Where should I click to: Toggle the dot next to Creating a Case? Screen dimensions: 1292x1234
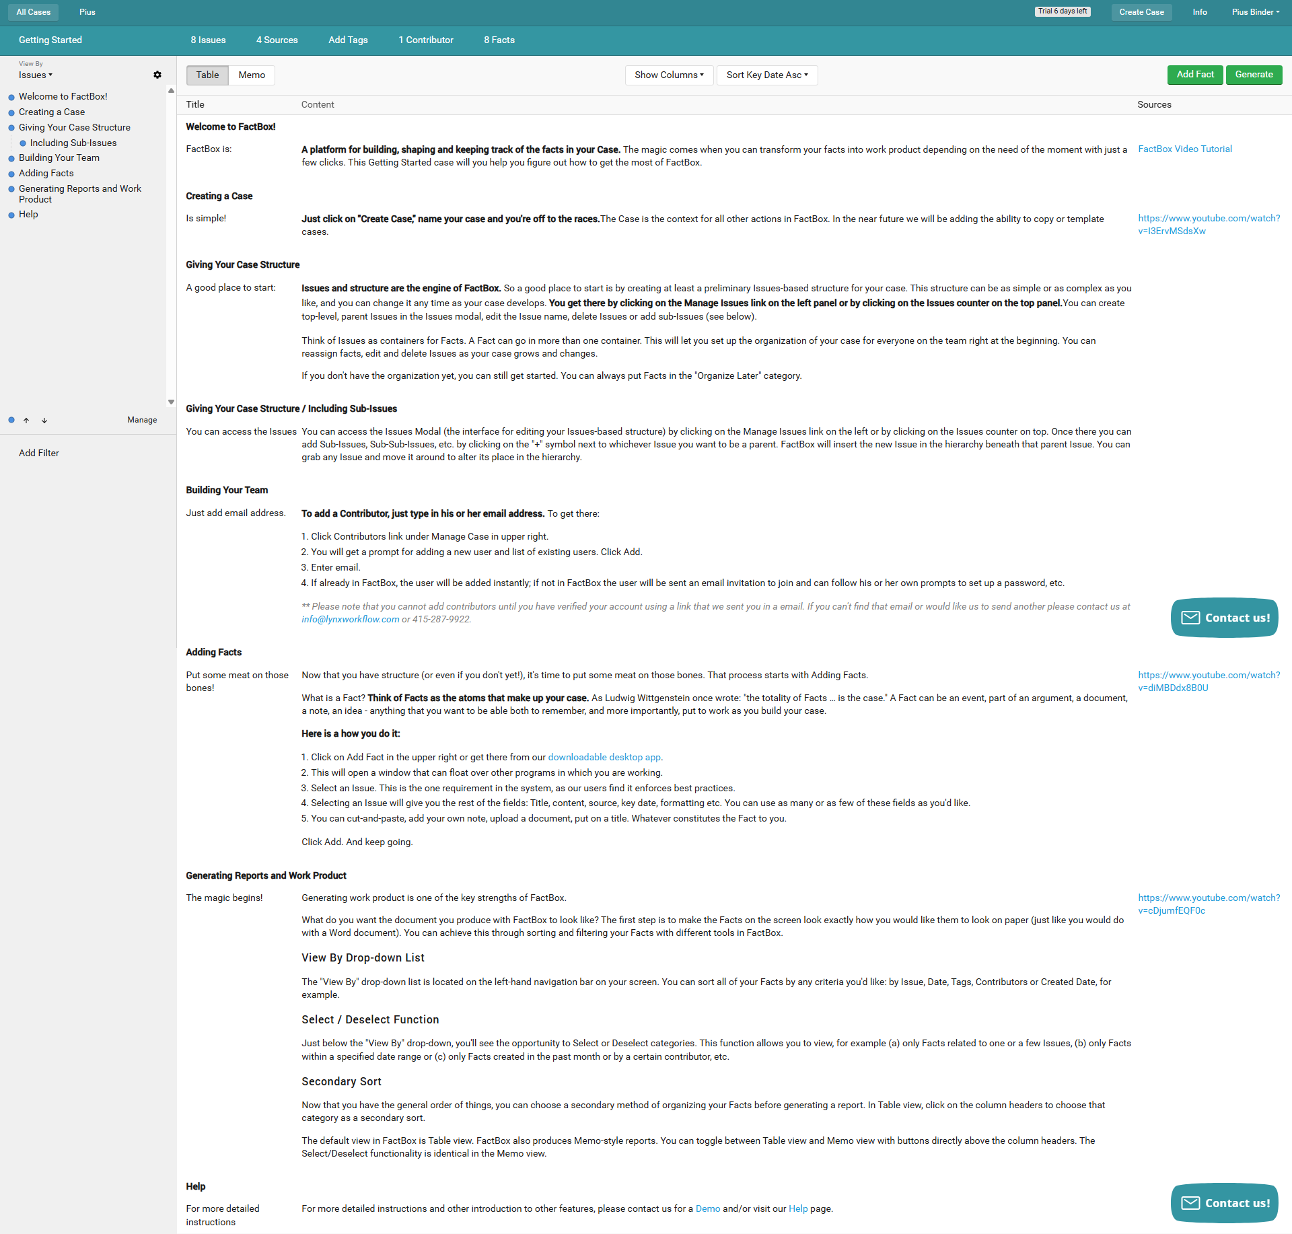(11, 113)
